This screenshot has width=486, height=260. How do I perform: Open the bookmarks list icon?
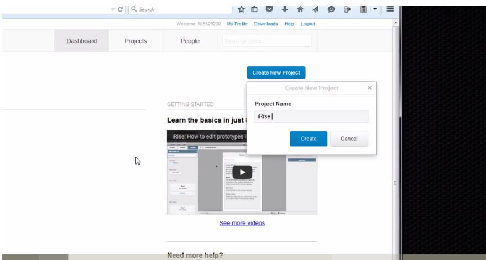(254, 9)
